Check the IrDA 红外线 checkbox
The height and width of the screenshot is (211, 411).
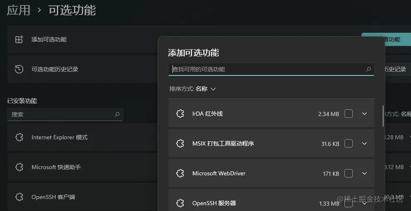[349, 114]
